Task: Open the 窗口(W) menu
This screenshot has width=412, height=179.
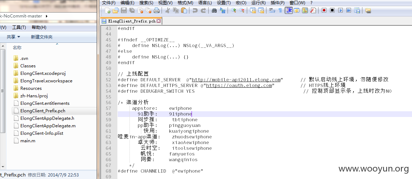Action: (297, 2)
